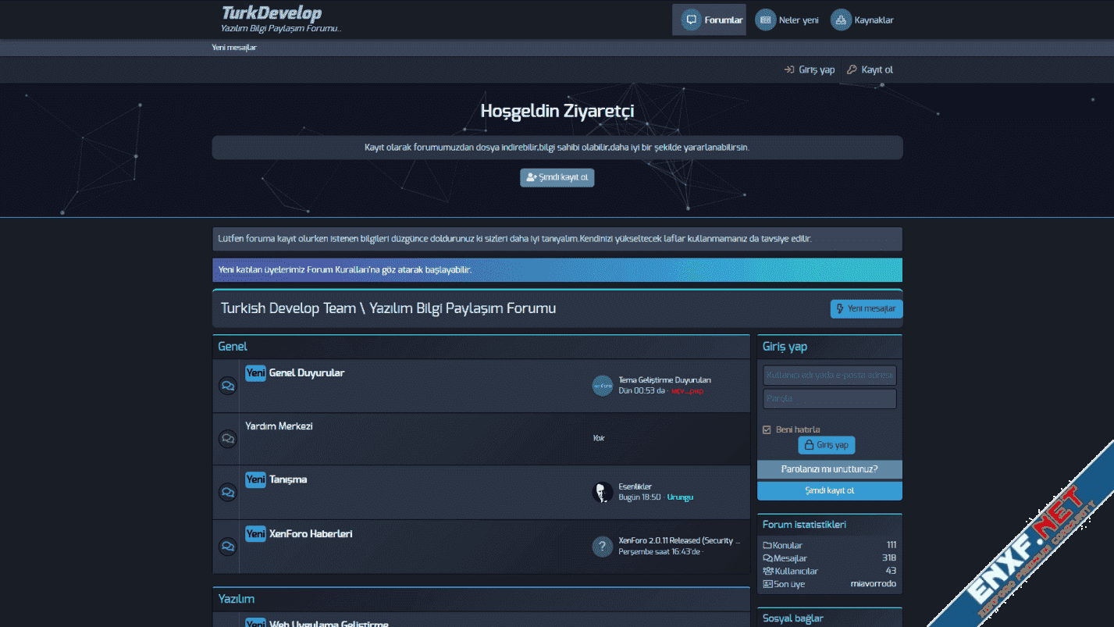Open the Yeni mesajlar sub-navigation tab

(x=234, y=48)
